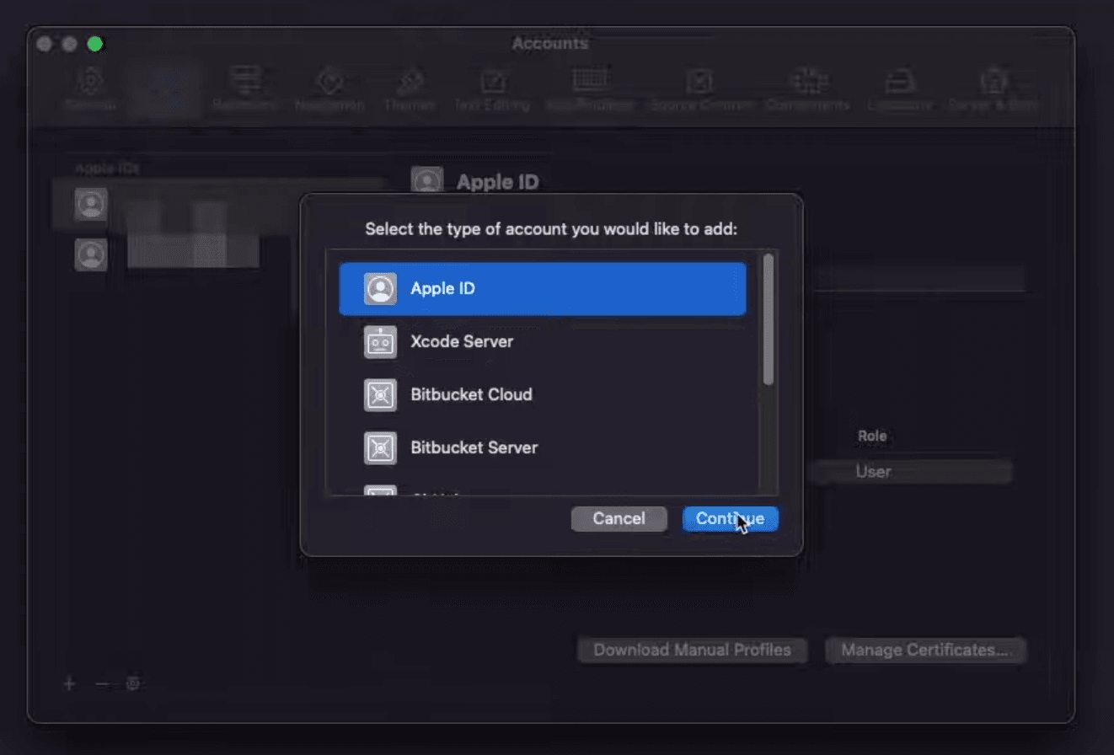The height and width of the screenshot is (755, 1114).
Task: Pick Bitbucket Cloud from the account list
Action: pos(542,395)
